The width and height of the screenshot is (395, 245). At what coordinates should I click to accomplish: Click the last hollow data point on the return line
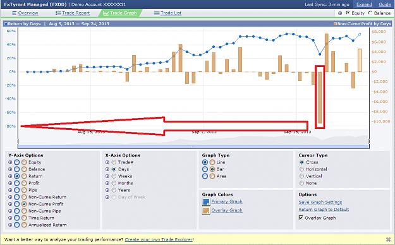click(x=360, y=34)
